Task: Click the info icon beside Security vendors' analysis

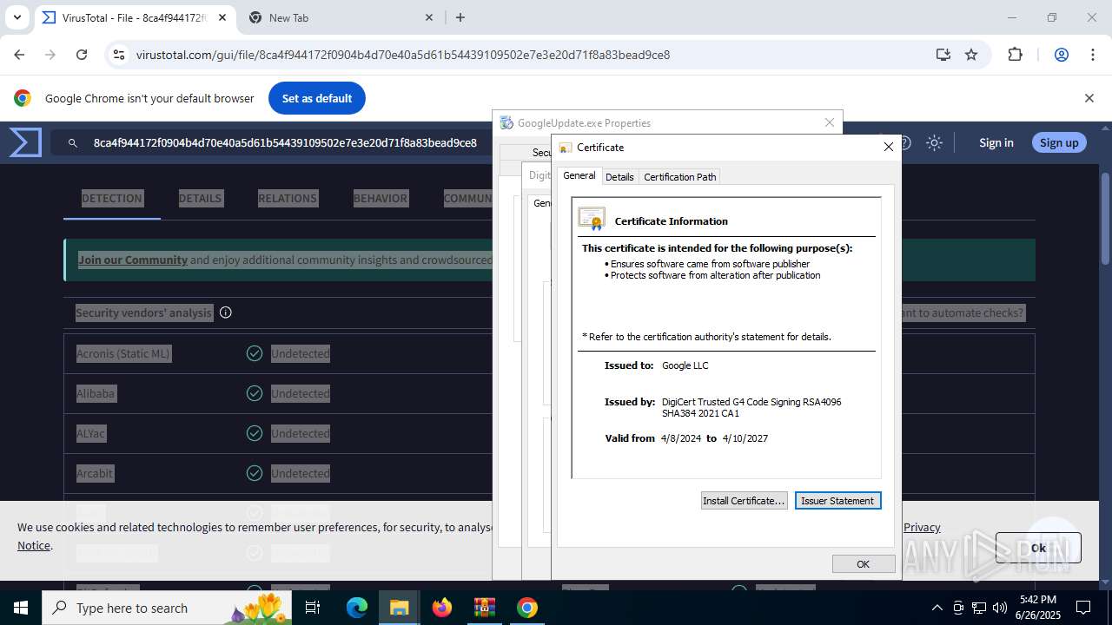Action: [x=226, y=312]
